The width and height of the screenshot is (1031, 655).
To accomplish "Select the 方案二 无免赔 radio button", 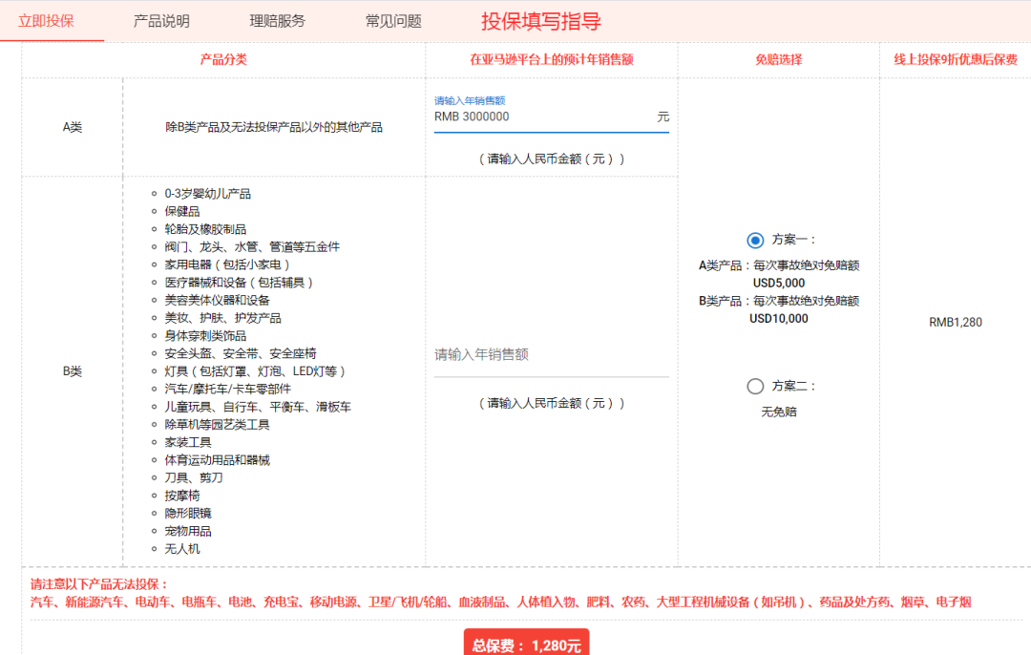I will pyautogui.click(x=755, y=386).
